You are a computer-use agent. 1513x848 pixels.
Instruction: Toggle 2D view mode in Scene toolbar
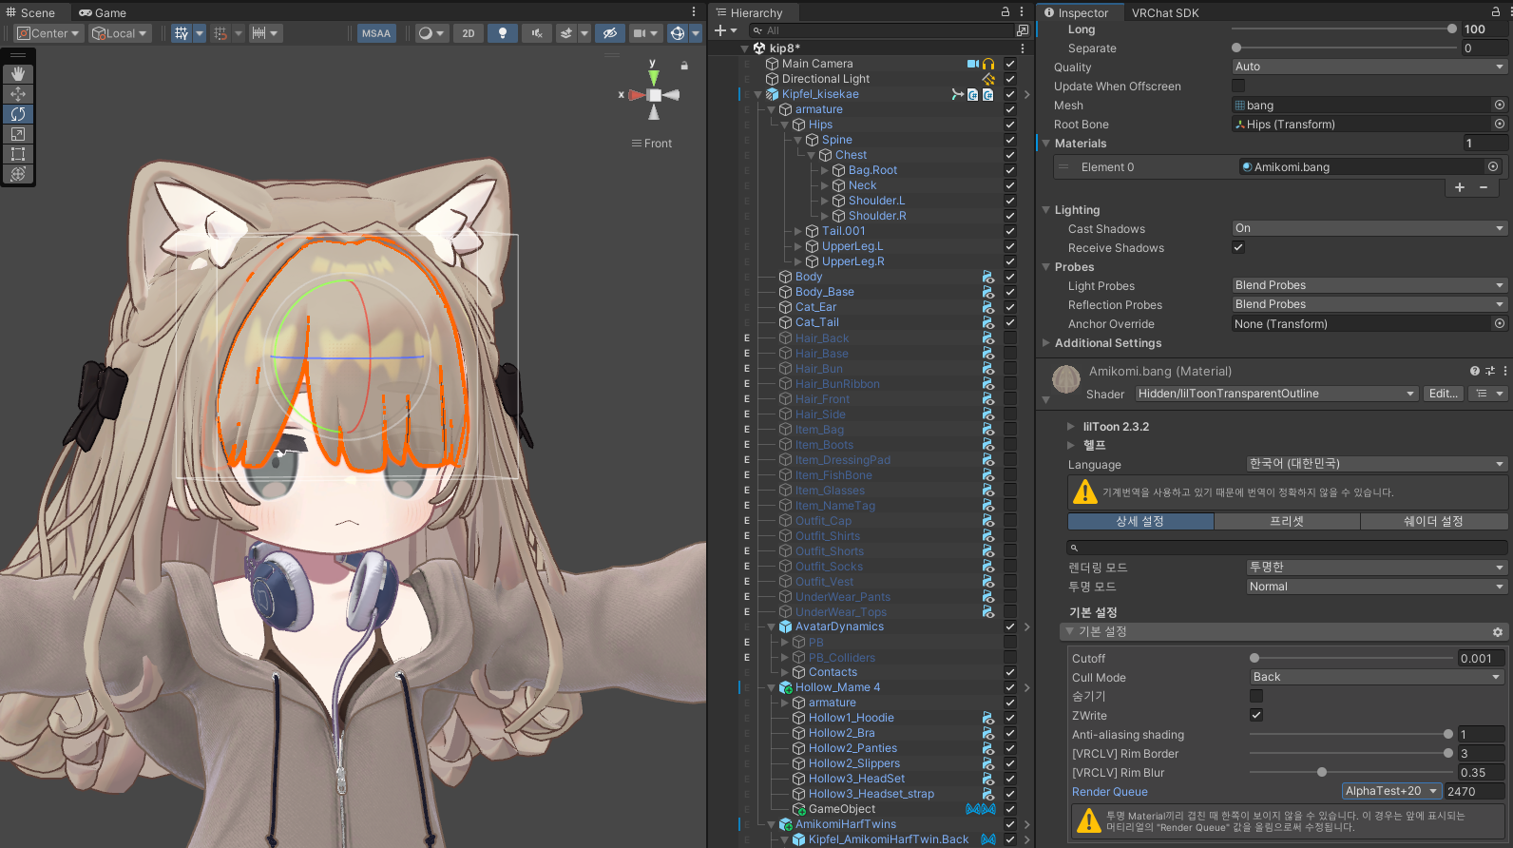pyautogui.click(x=469, y=33)
